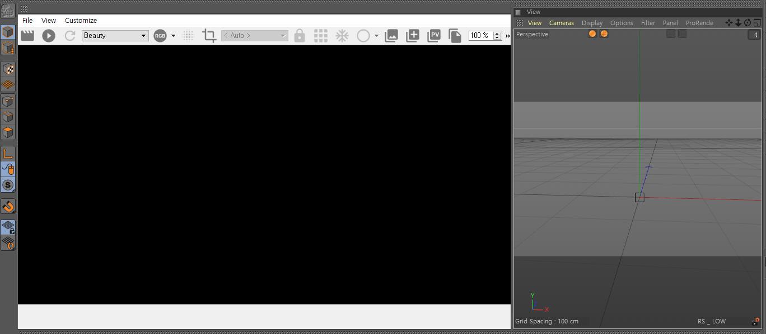Toggle the RGB channel button

pos(160,36)
